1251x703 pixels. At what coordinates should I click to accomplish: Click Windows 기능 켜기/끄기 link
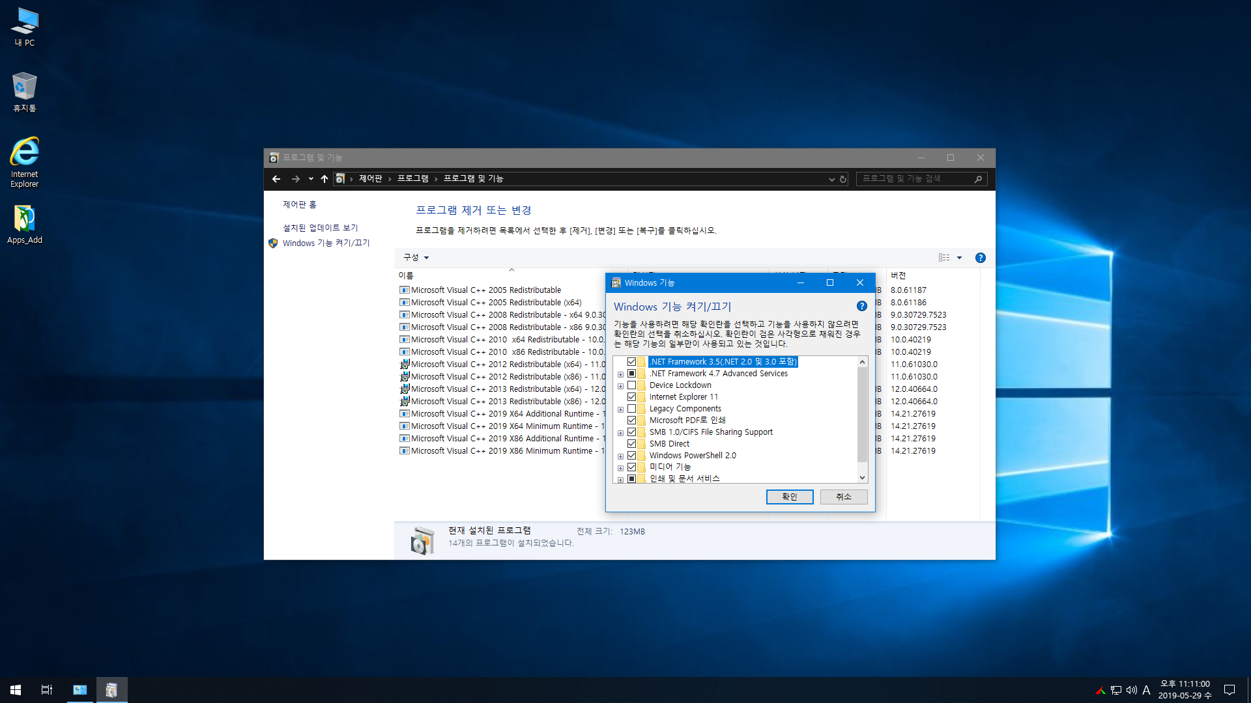click(326, 243)
